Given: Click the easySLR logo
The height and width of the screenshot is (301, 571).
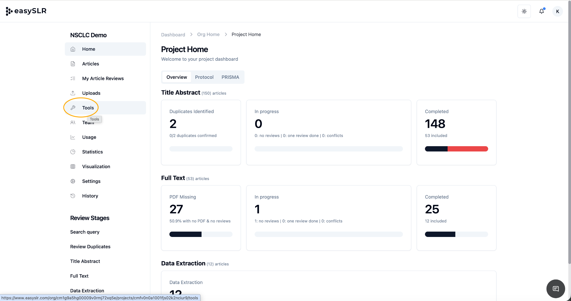Looking at the screenshot, I should tap(26, 11).
